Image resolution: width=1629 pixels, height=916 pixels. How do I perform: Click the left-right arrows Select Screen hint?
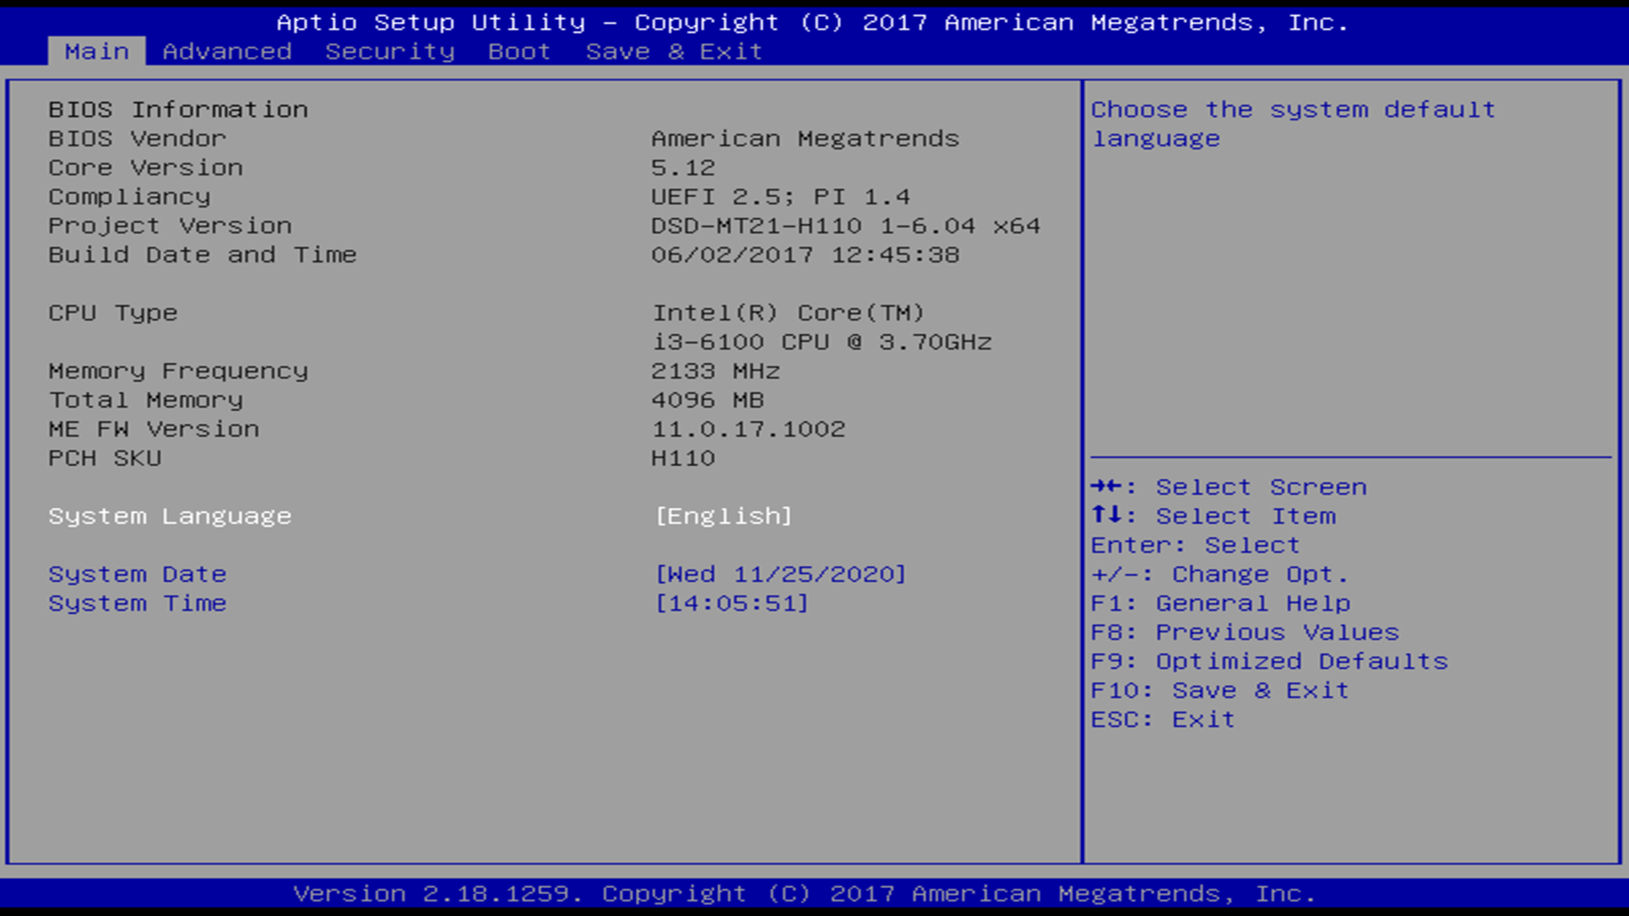tap(1229, 487)
